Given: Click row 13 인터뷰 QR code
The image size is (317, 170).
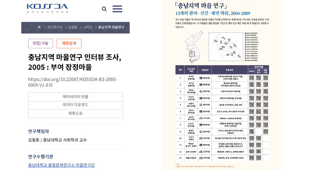Looking at the screenshot, I should [252, 158].
